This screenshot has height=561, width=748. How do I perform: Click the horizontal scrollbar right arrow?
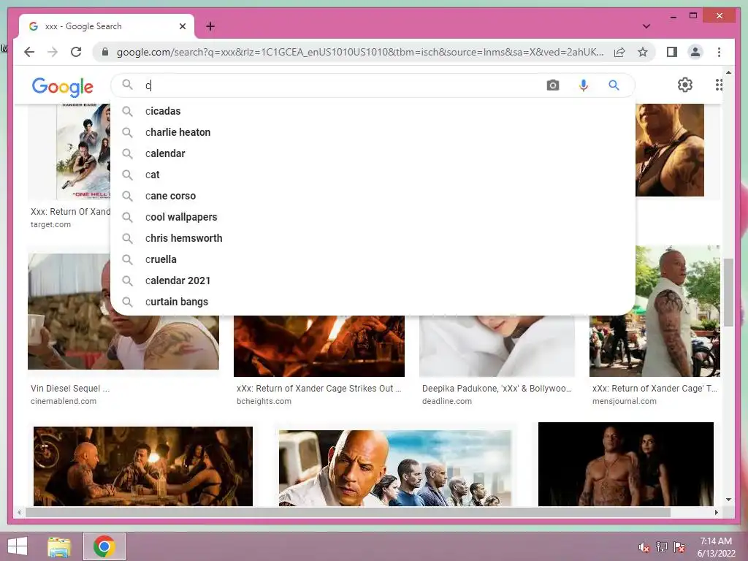coord(716,512)
